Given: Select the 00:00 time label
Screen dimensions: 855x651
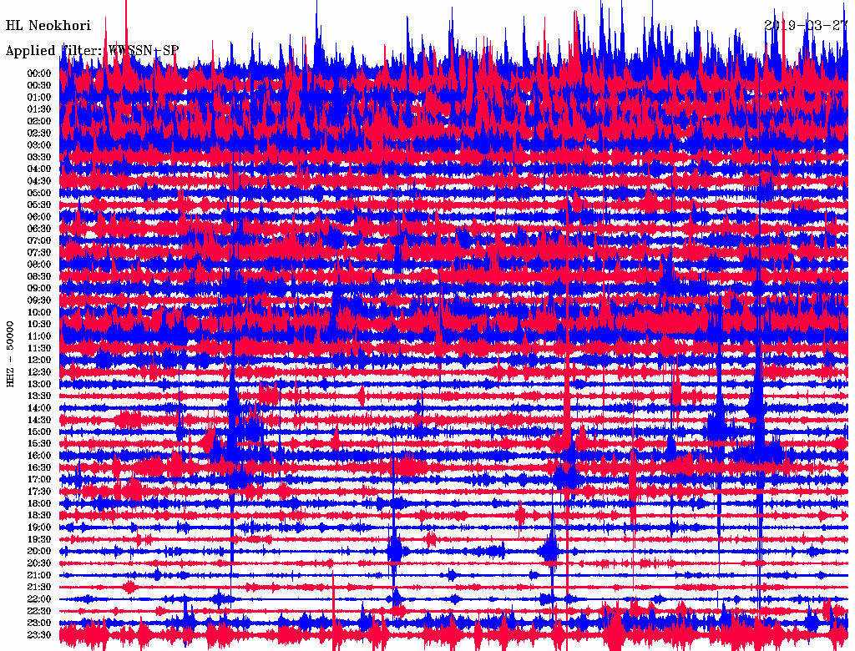Looking at the screenshot, I should pyautogui.click(x=39, y=73).
